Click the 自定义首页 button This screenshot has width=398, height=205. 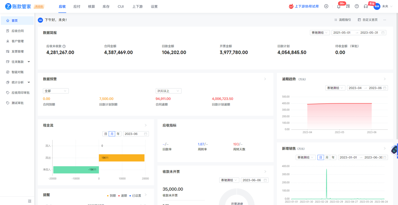point(368,20)
